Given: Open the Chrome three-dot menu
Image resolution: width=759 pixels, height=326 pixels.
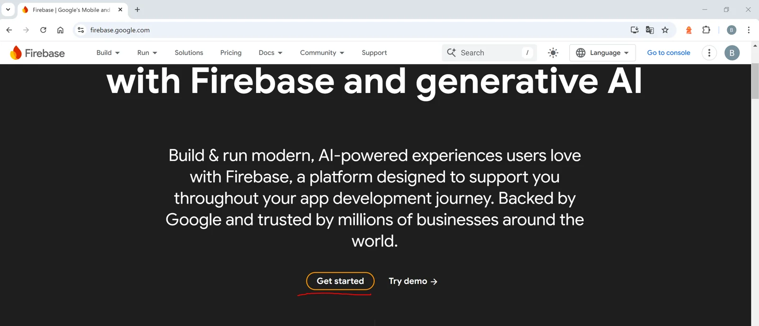Looking at the screenshot, I should tap(749, 30).
